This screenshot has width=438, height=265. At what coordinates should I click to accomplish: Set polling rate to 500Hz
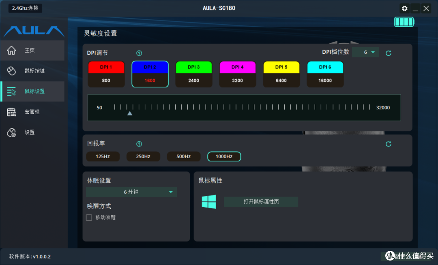(x=184, y=157)
